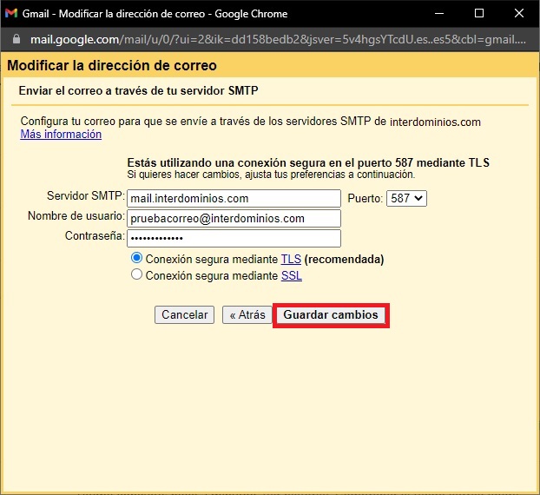Minimize the Chrome popup window
The width and height of the screenshot is (540, 495).
pos(439,13)
